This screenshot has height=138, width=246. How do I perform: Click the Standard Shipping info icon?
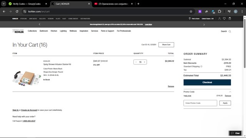click(201, 66)
